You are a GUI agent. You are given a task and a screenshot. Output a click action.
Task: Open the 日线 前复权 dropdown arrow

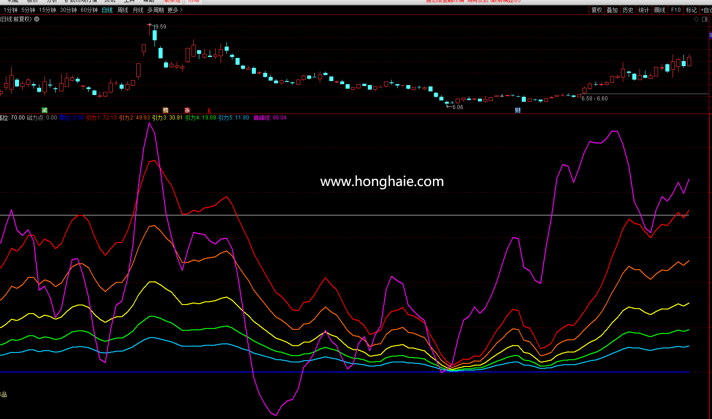37,19
